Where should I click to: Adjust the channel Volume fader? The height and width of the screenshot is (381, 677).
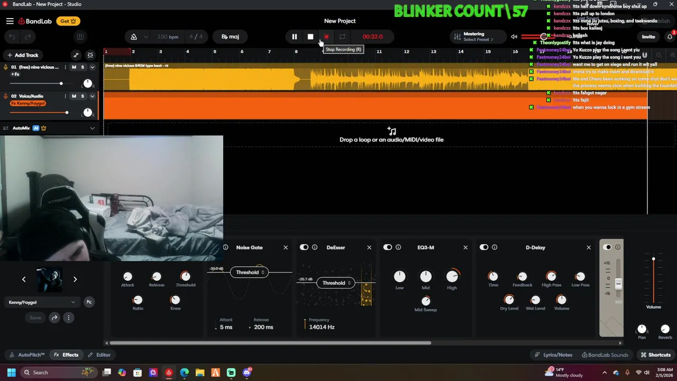click(x=653, y=259)
